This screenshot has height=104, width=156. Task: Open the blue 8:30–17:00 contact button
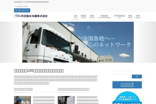(x=22, y=10)
